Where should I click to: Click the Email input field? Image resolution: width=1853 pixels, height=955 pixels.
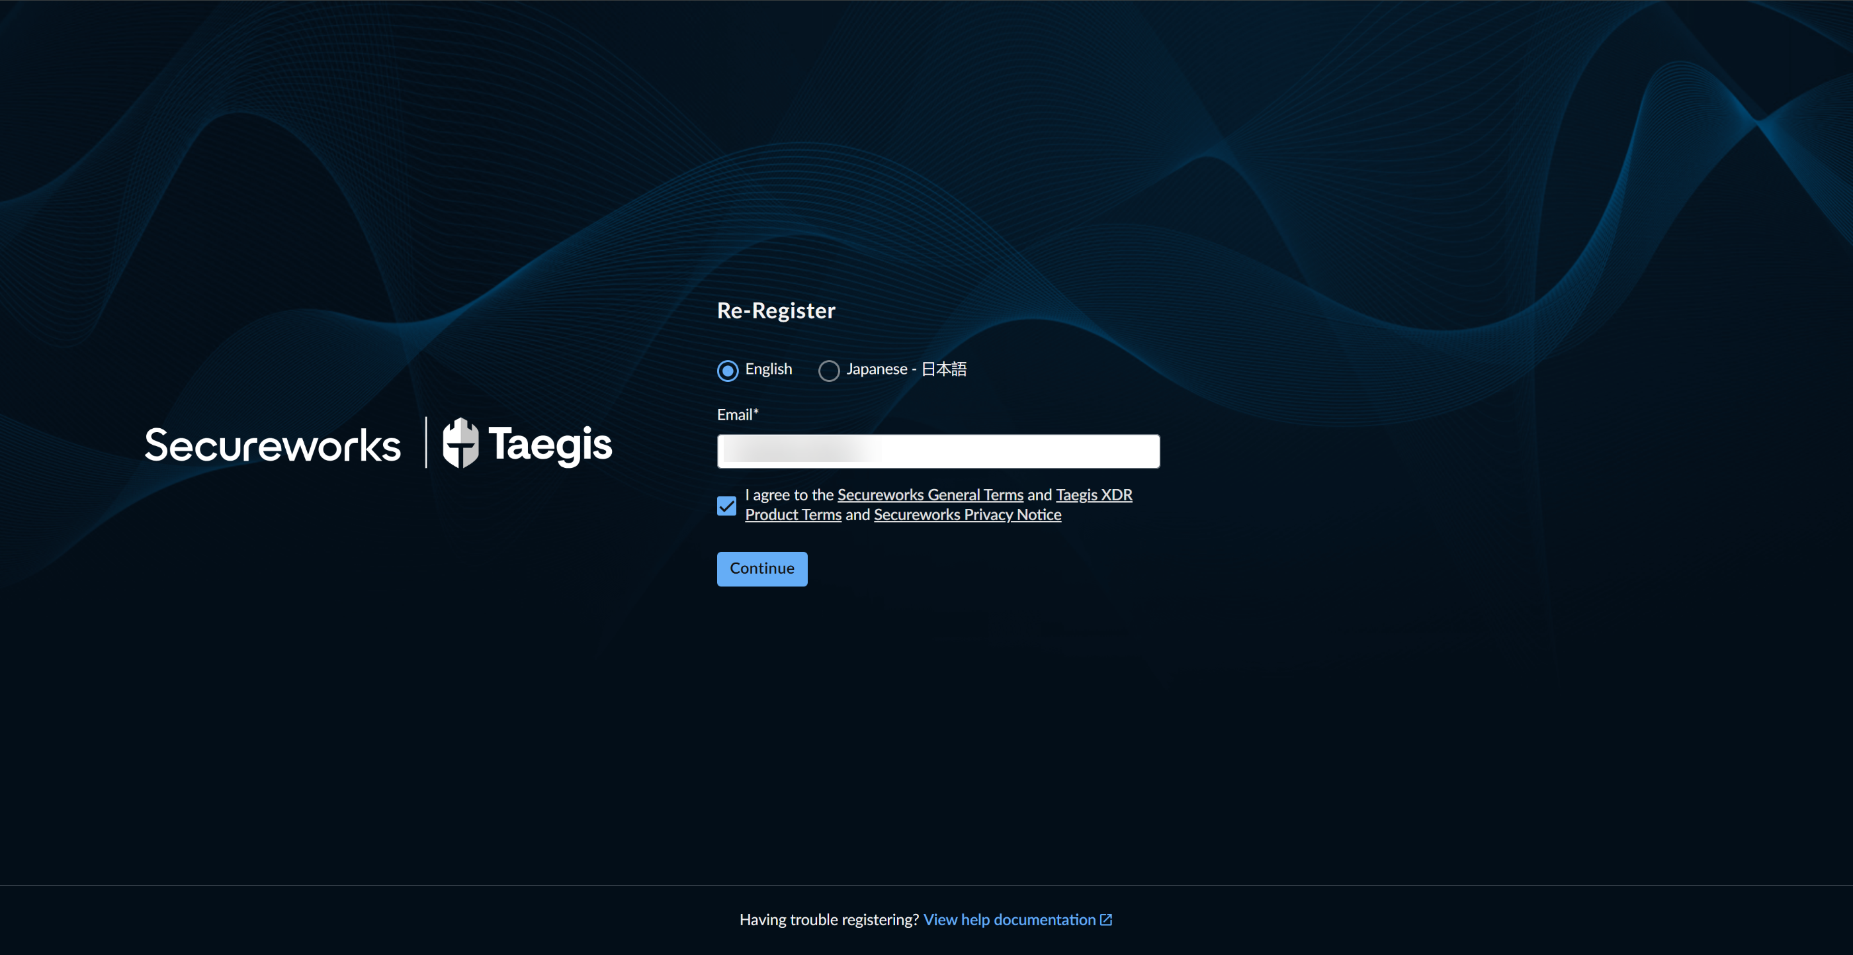[x=938, y=451]
